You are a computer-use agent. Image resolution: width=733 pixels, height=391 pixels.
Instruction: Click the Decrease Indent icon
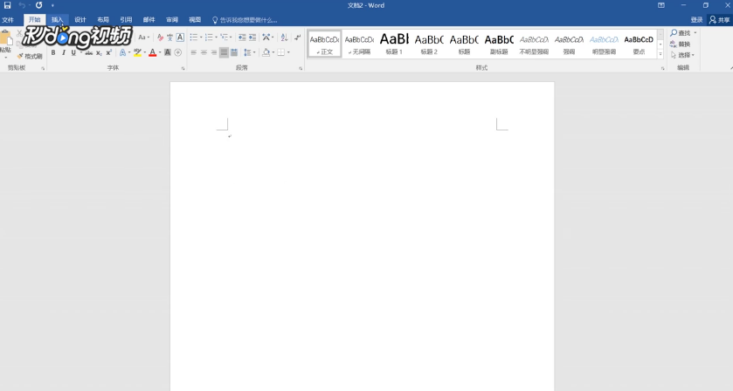pyautogui.click(x=242, y=38)
